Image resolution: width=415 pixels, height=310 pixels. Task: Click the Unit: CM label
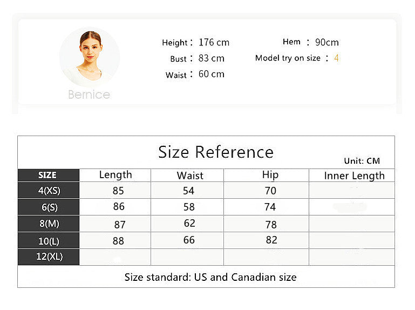coord(362,161)
